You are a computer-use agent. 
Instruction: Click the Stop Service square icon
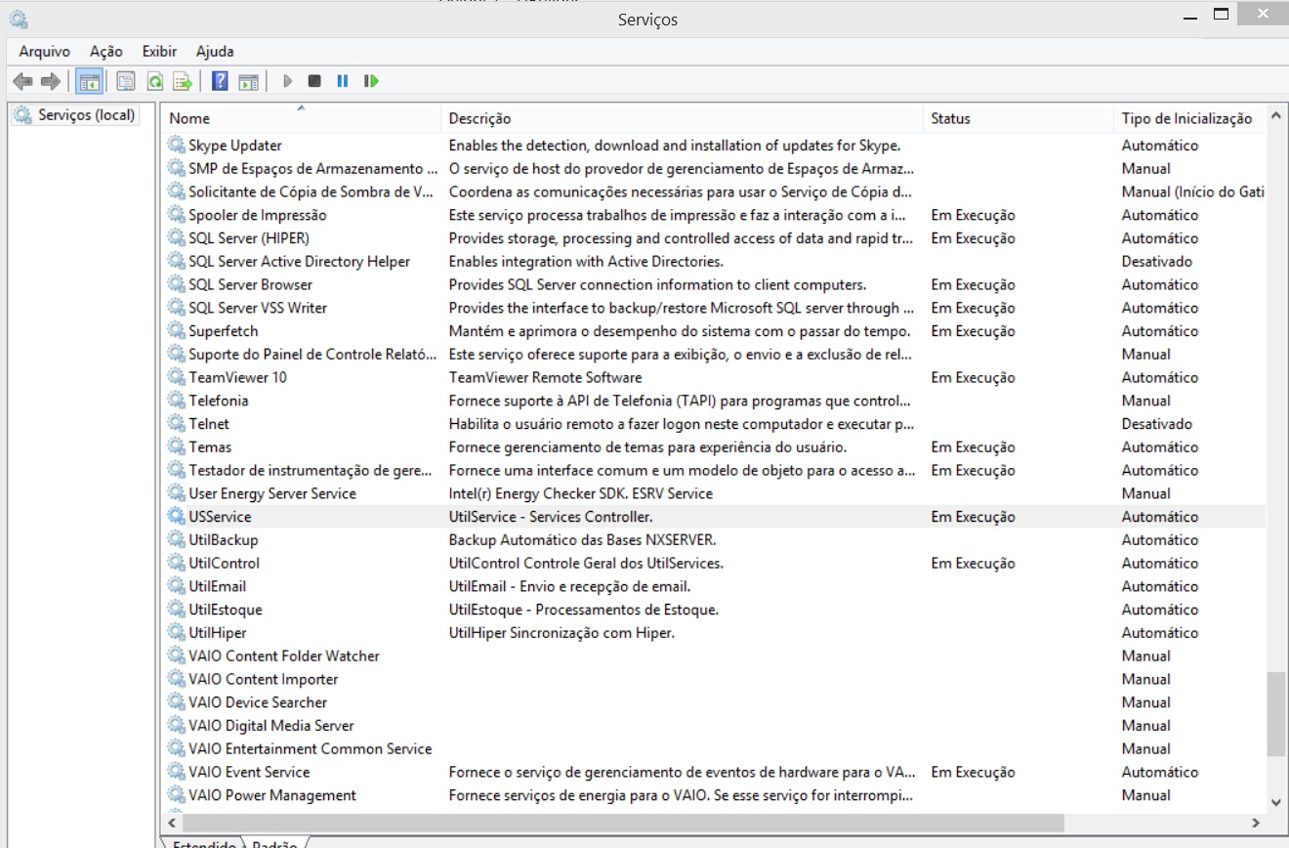click(314, 81)
